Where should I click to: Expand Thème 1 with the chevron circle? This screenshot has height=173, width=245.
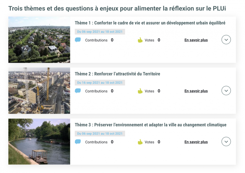pos(226,40)
